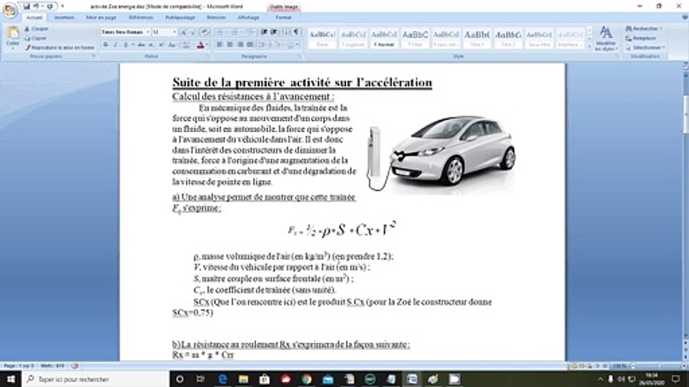689x387 pixels.
Task: Toggle underline formatting
Action: point(125,45)
